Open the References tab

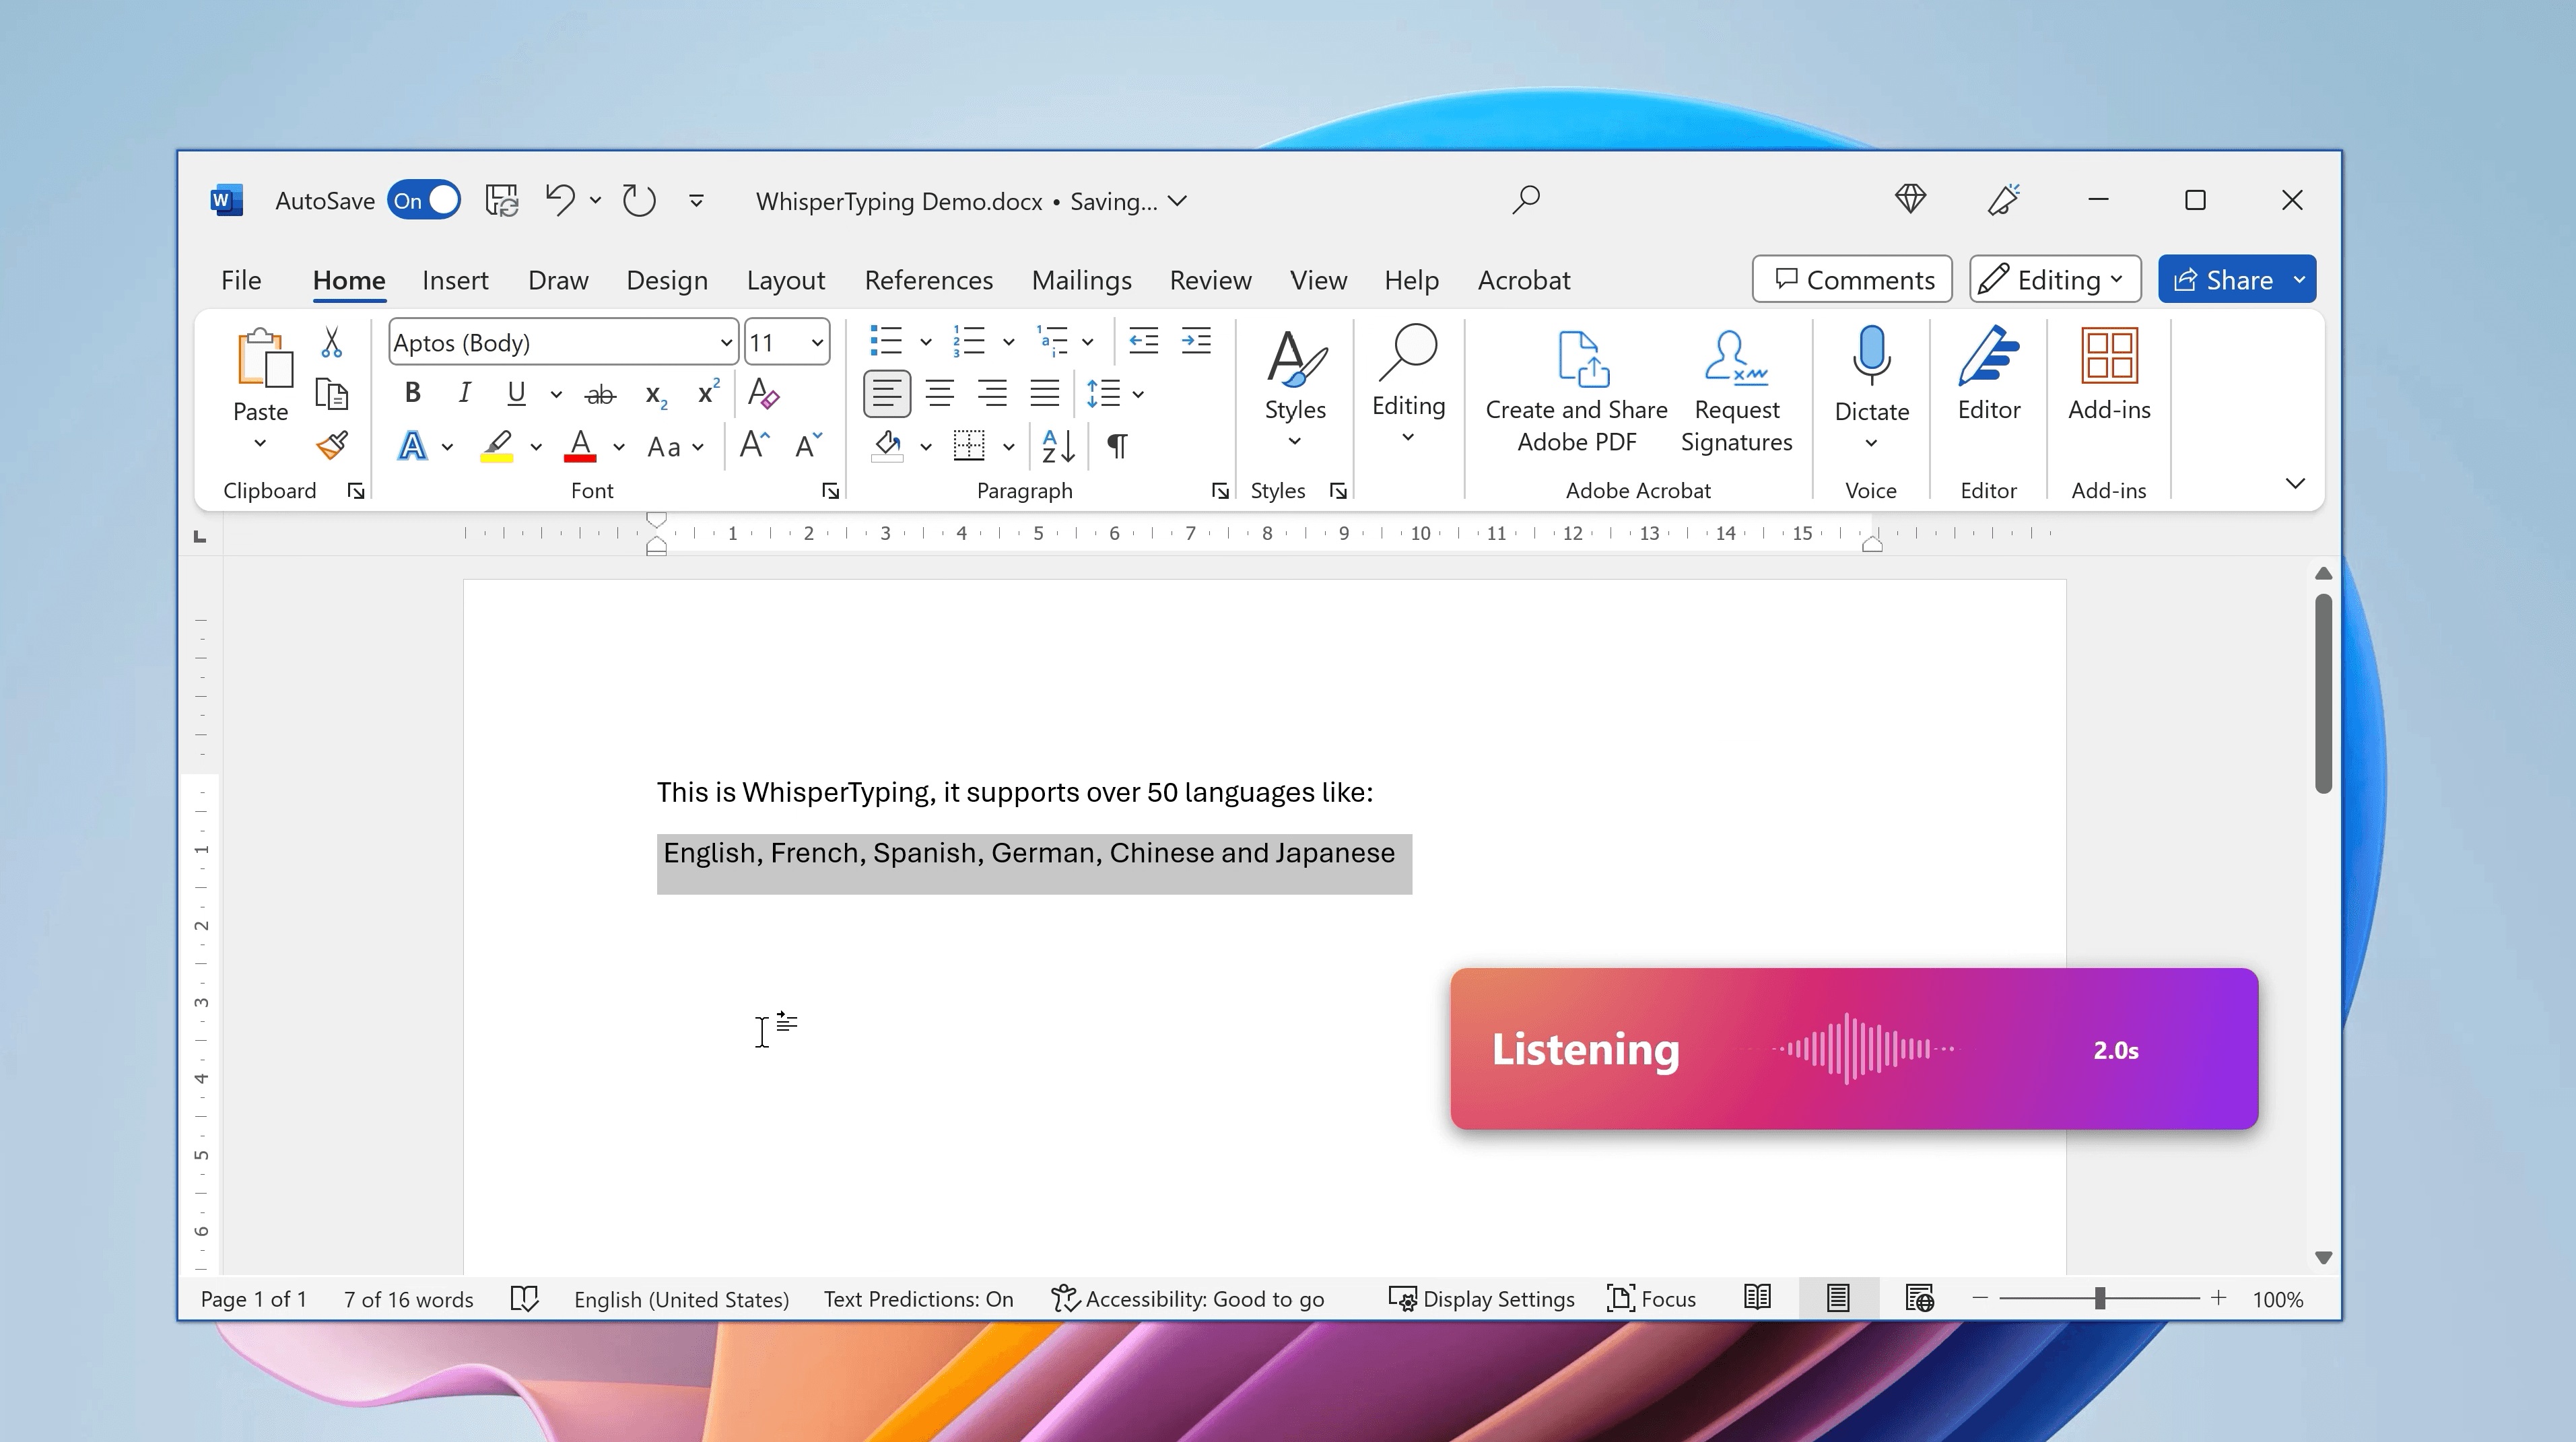point(928,281)
